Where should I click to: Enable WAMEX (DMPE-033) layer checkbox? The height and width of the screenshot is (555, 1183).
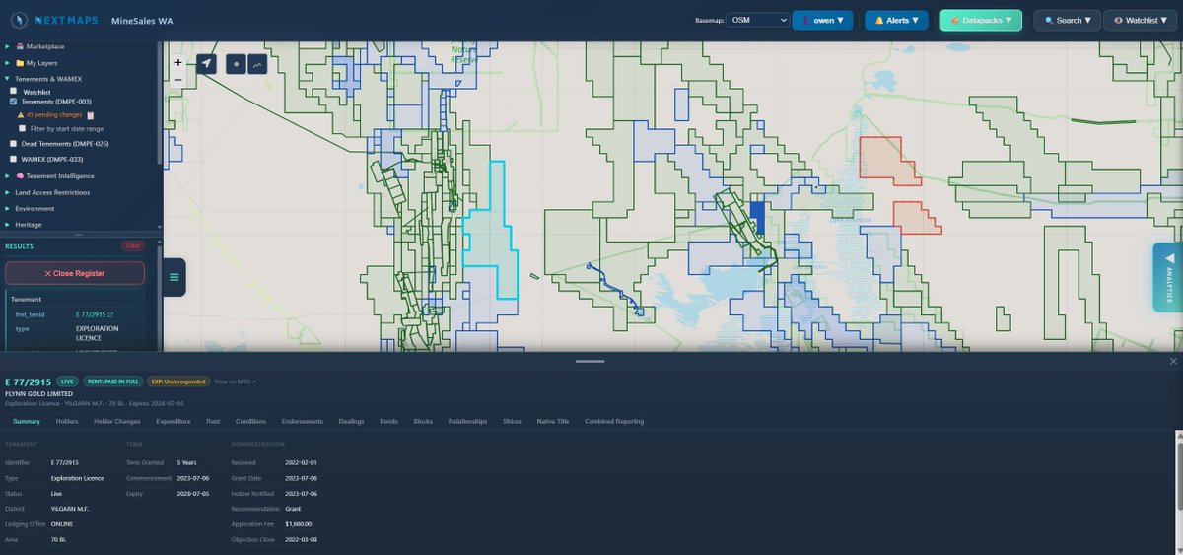[x=13, y=159]
